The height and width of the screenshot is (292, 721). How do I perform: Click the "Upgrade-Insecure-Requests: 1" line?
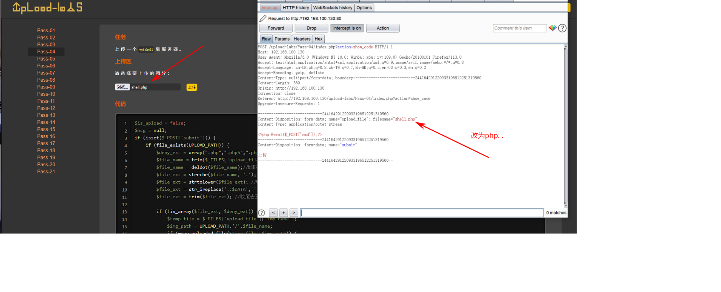tap(289, 104)
